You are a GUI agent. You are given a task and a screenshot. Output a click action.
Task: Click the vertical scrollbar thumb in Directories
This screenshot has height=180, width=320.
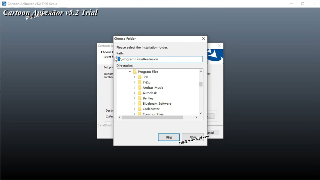click(201, 84)
